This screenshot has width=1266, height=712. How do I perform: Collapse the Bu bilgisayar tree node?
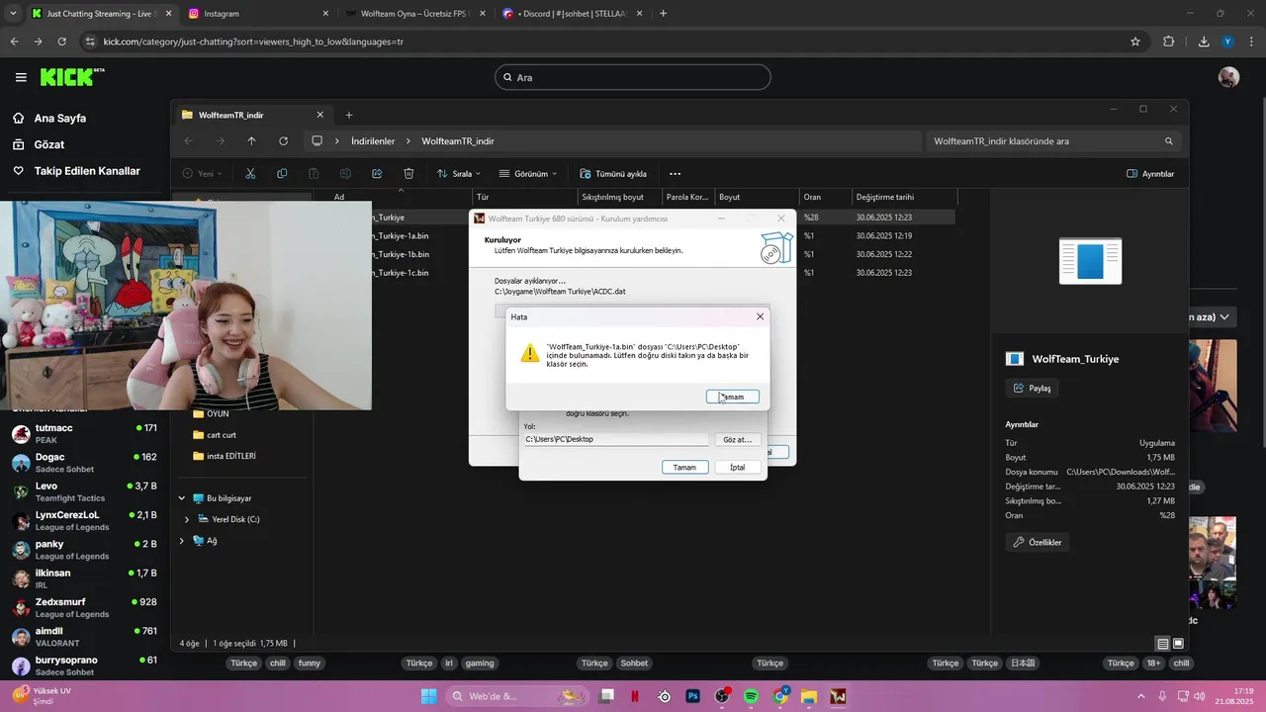point(182,498)
